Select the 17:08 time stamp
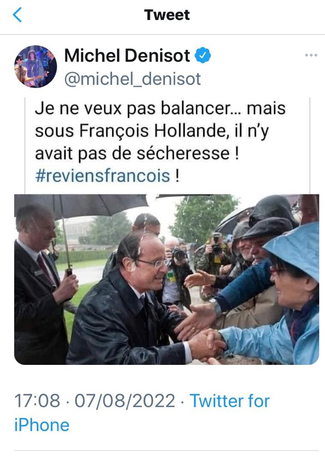 tap(37, 401)
